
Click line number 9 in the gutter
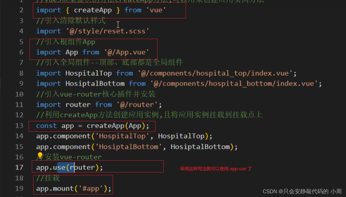(21, 84)
